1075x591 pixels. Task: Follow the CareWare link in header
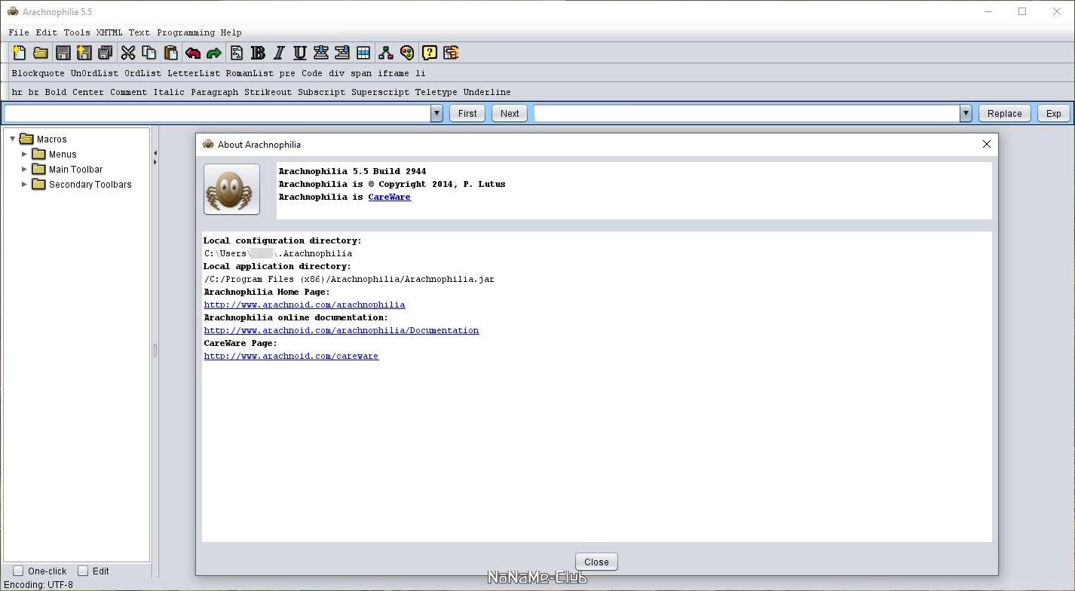point(389,197)
